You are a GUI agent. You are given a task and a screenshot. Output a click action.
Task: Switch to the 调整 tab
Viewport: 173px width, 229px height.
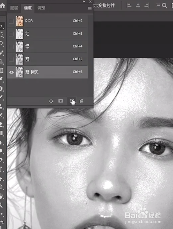point(41,8)
